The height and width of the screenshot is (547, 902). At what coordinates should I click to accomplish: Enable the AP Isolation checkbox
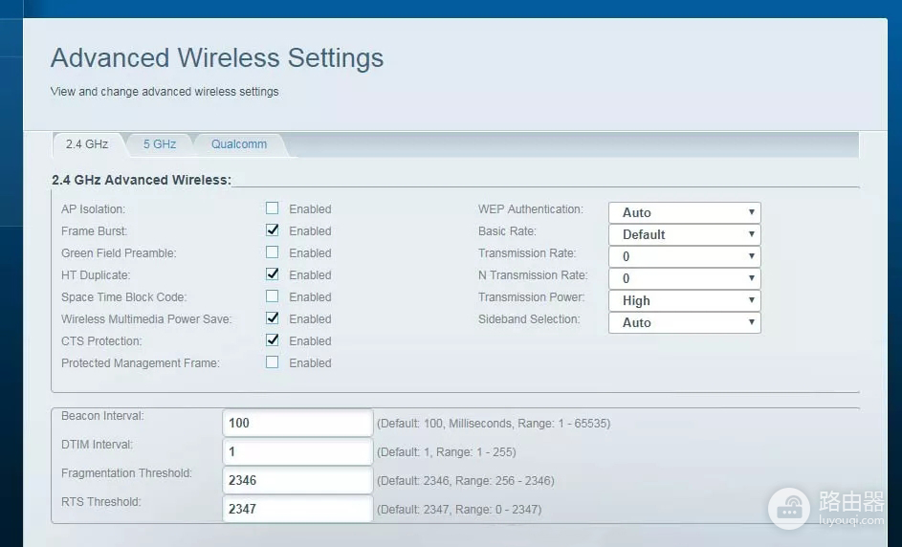(273, 208)
